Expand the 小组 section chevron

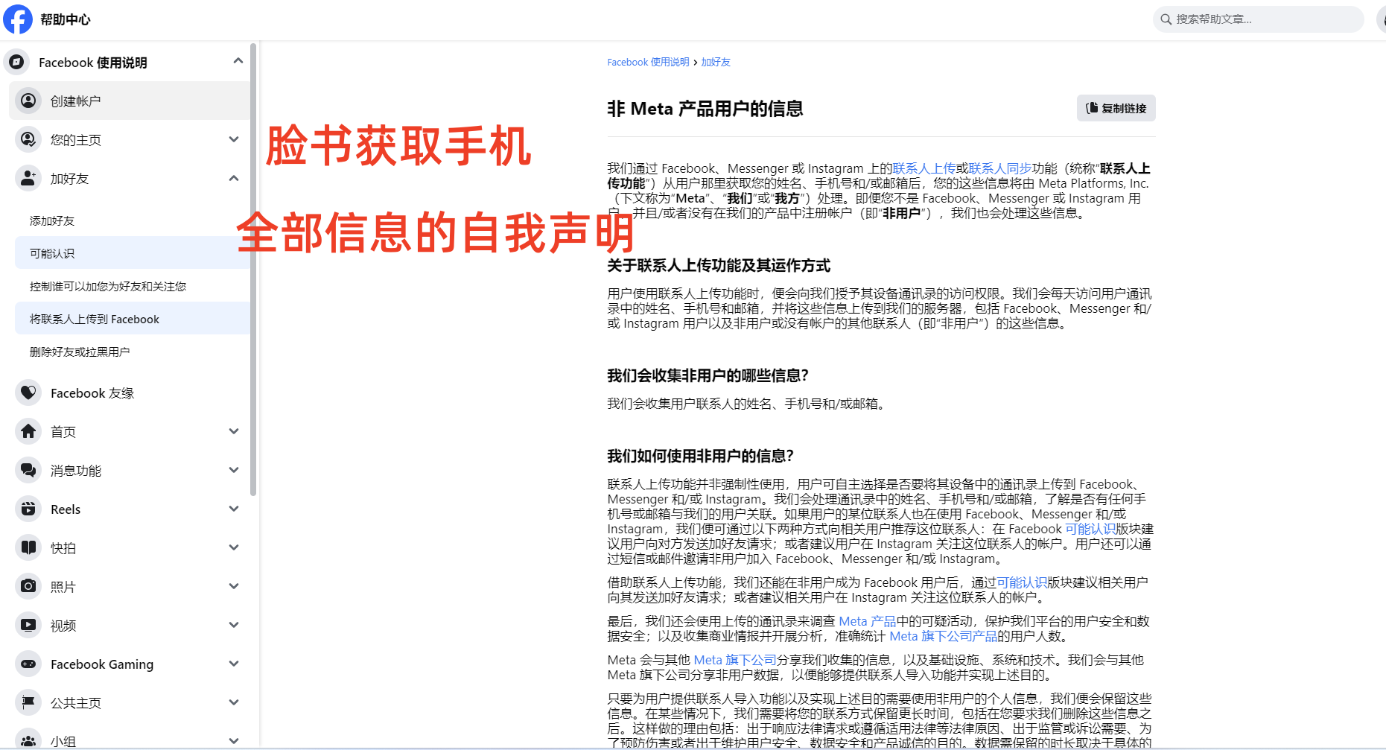[234, 741]
